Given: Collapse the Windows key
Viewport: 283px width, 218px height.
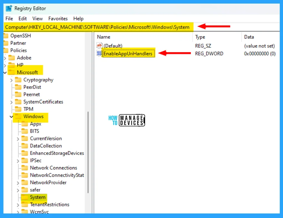Looking at the screenshot, I should (12, 117).
